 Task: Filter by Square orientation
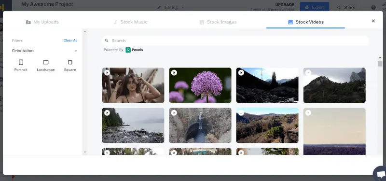point(70,66)
